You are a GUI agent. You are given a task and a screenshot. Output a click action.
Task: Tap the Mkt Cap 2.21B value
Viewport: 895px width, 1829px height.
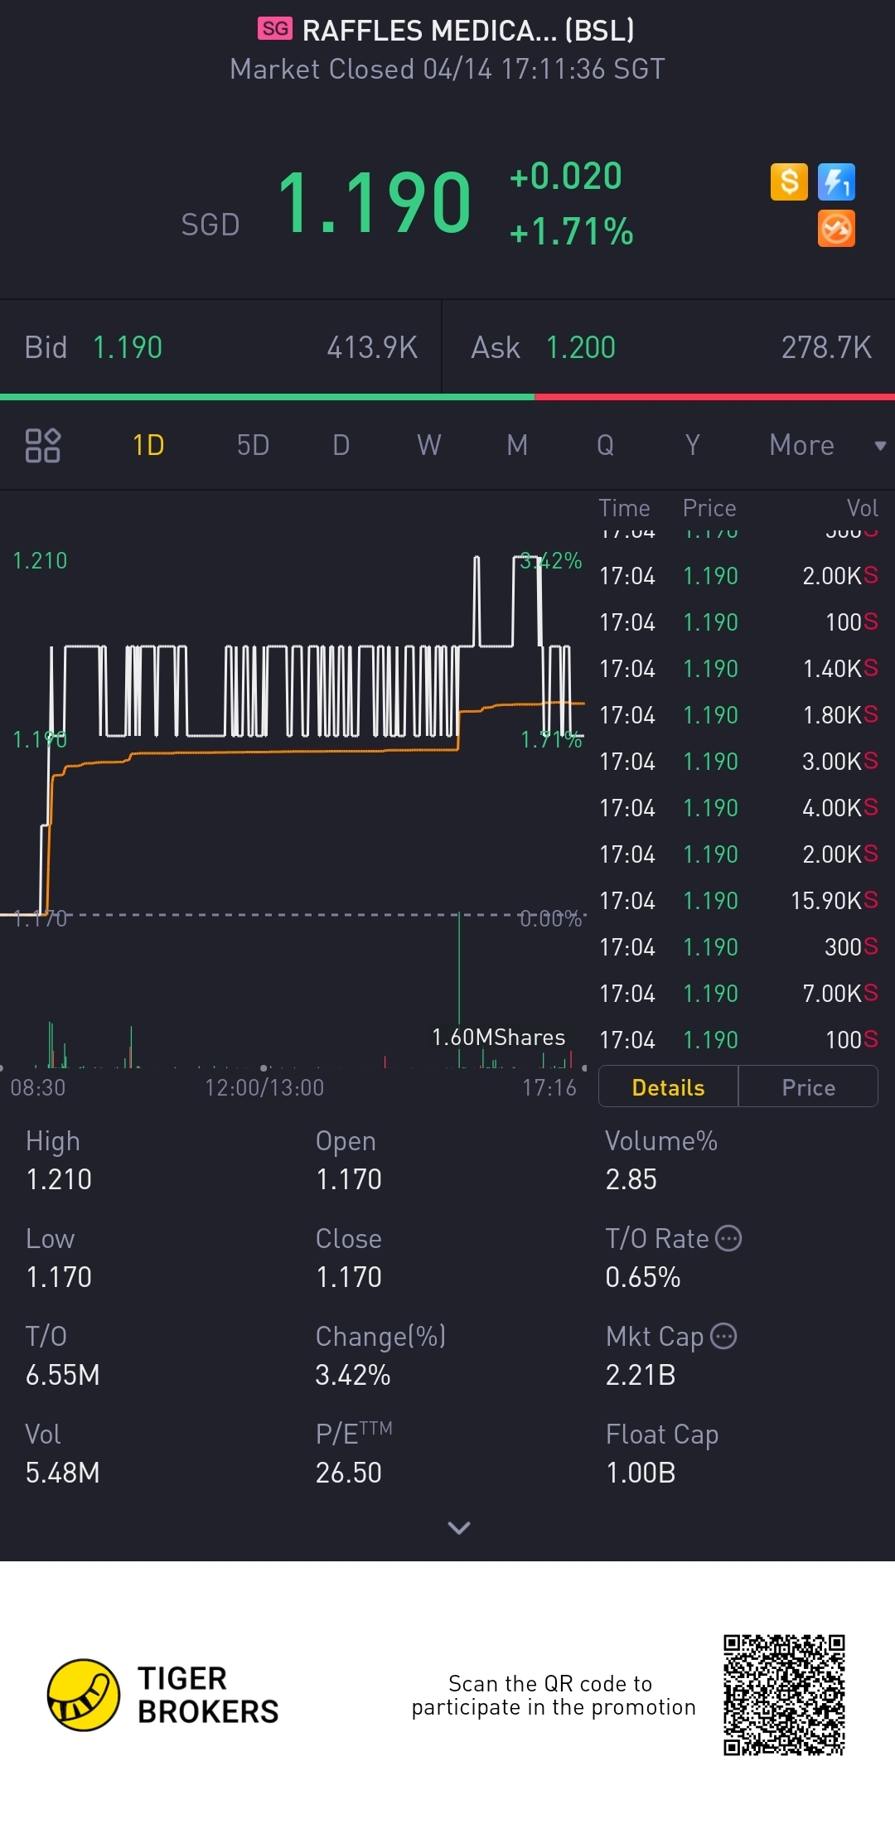coord(641,1375)
